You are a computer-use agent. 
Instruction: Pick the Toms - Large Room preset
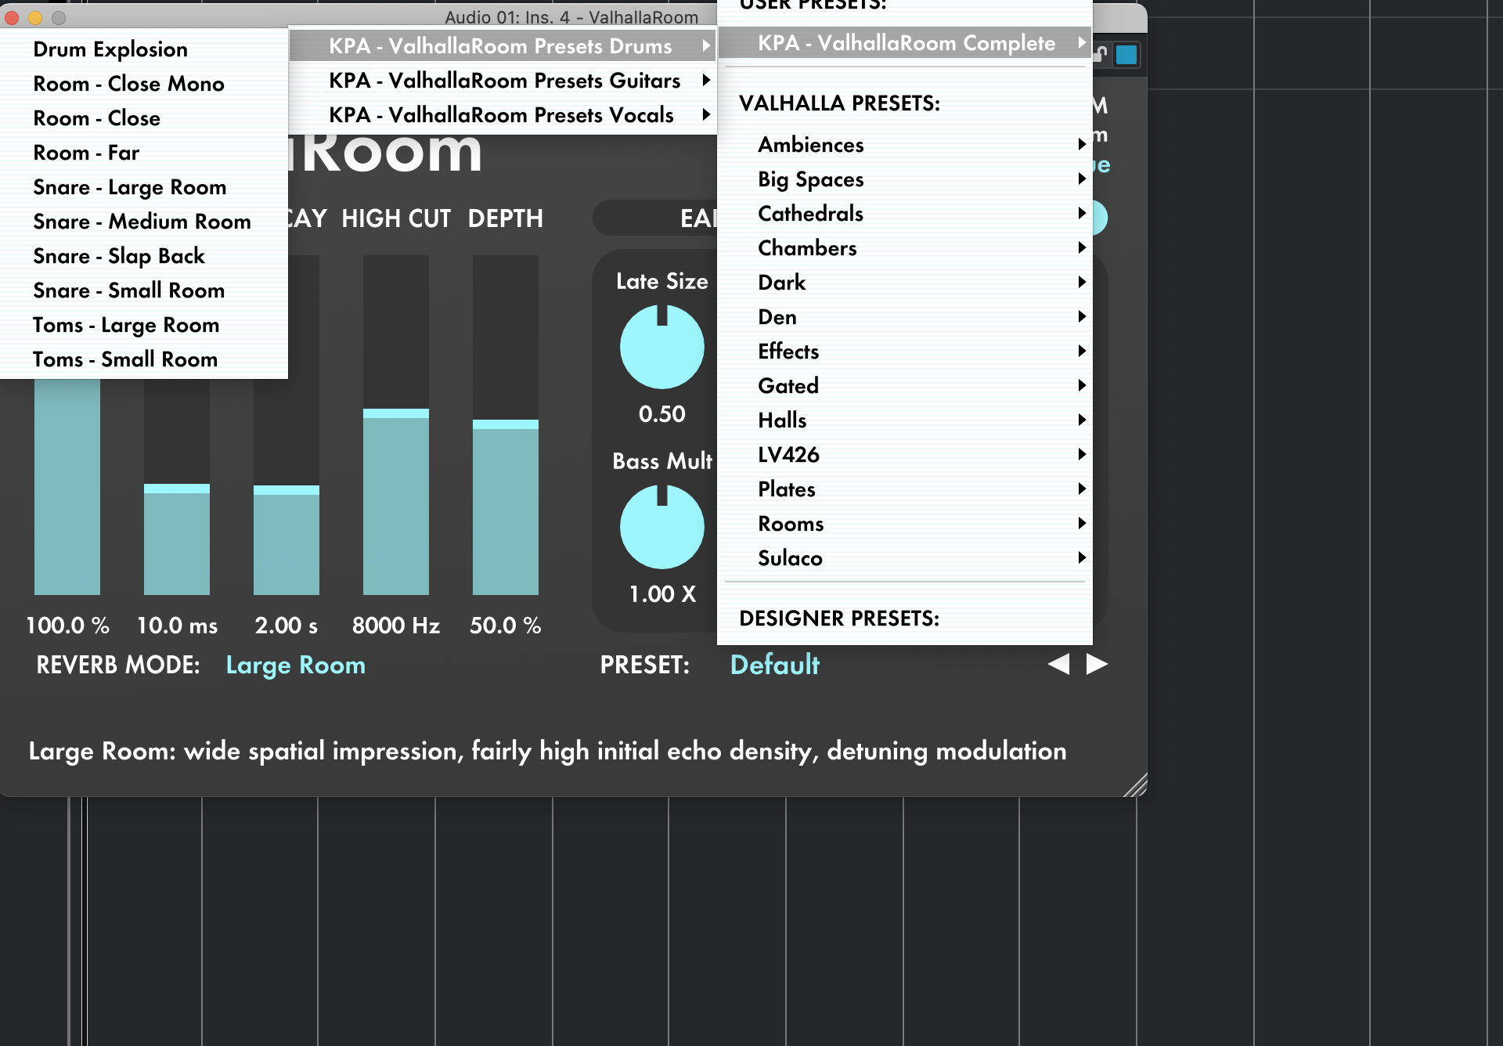126,325
